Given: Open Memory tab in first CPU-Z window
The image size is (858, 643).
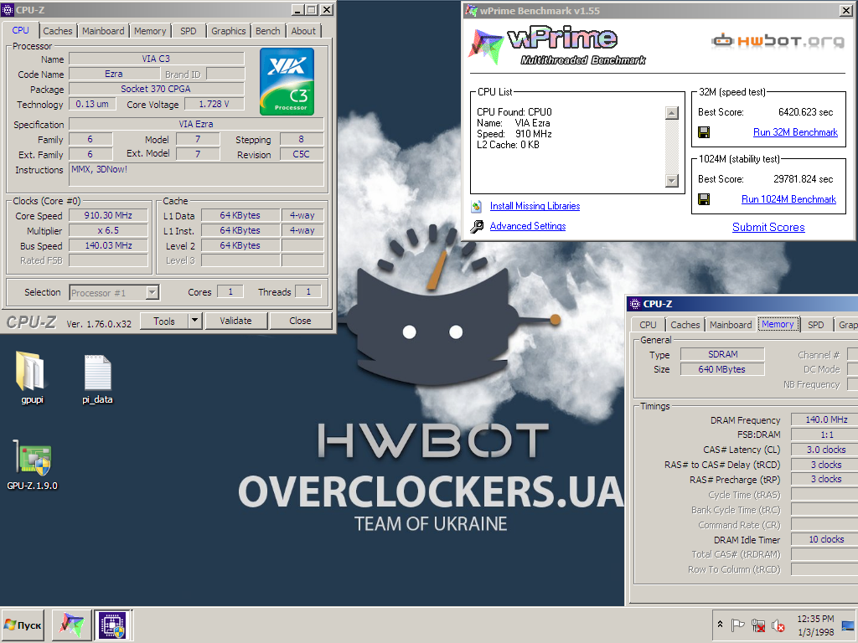Looking at the screenshot, I should click(150, 31).
